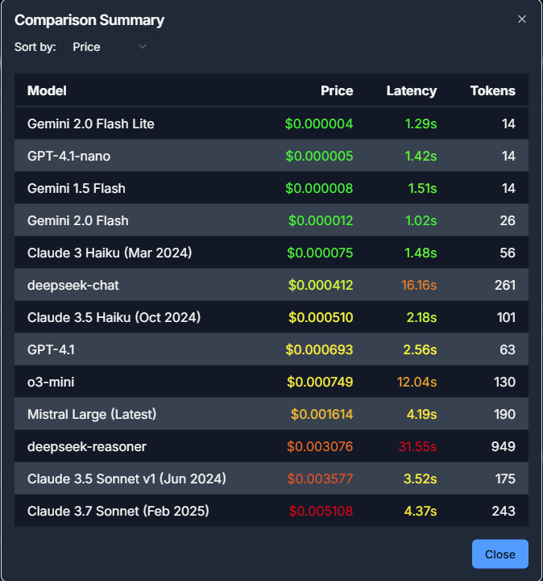The width and height of the screenshot is (543, 581).
Task: Click the $0.000075 price value
Action: pyautogui.click(x=320, y=253)
